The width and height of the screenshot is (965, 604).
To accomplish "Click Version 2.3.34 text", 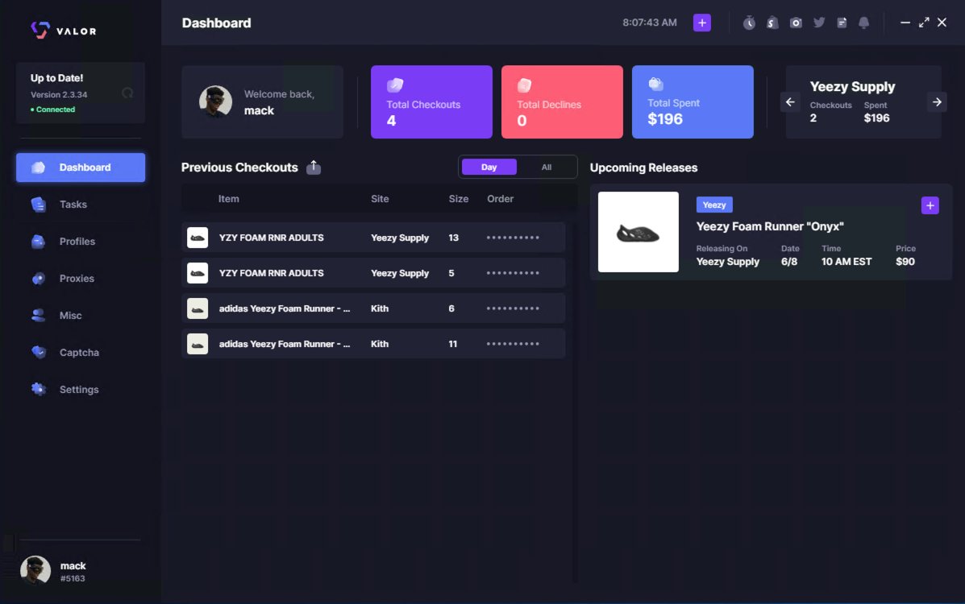I will [x=59, y=95].
